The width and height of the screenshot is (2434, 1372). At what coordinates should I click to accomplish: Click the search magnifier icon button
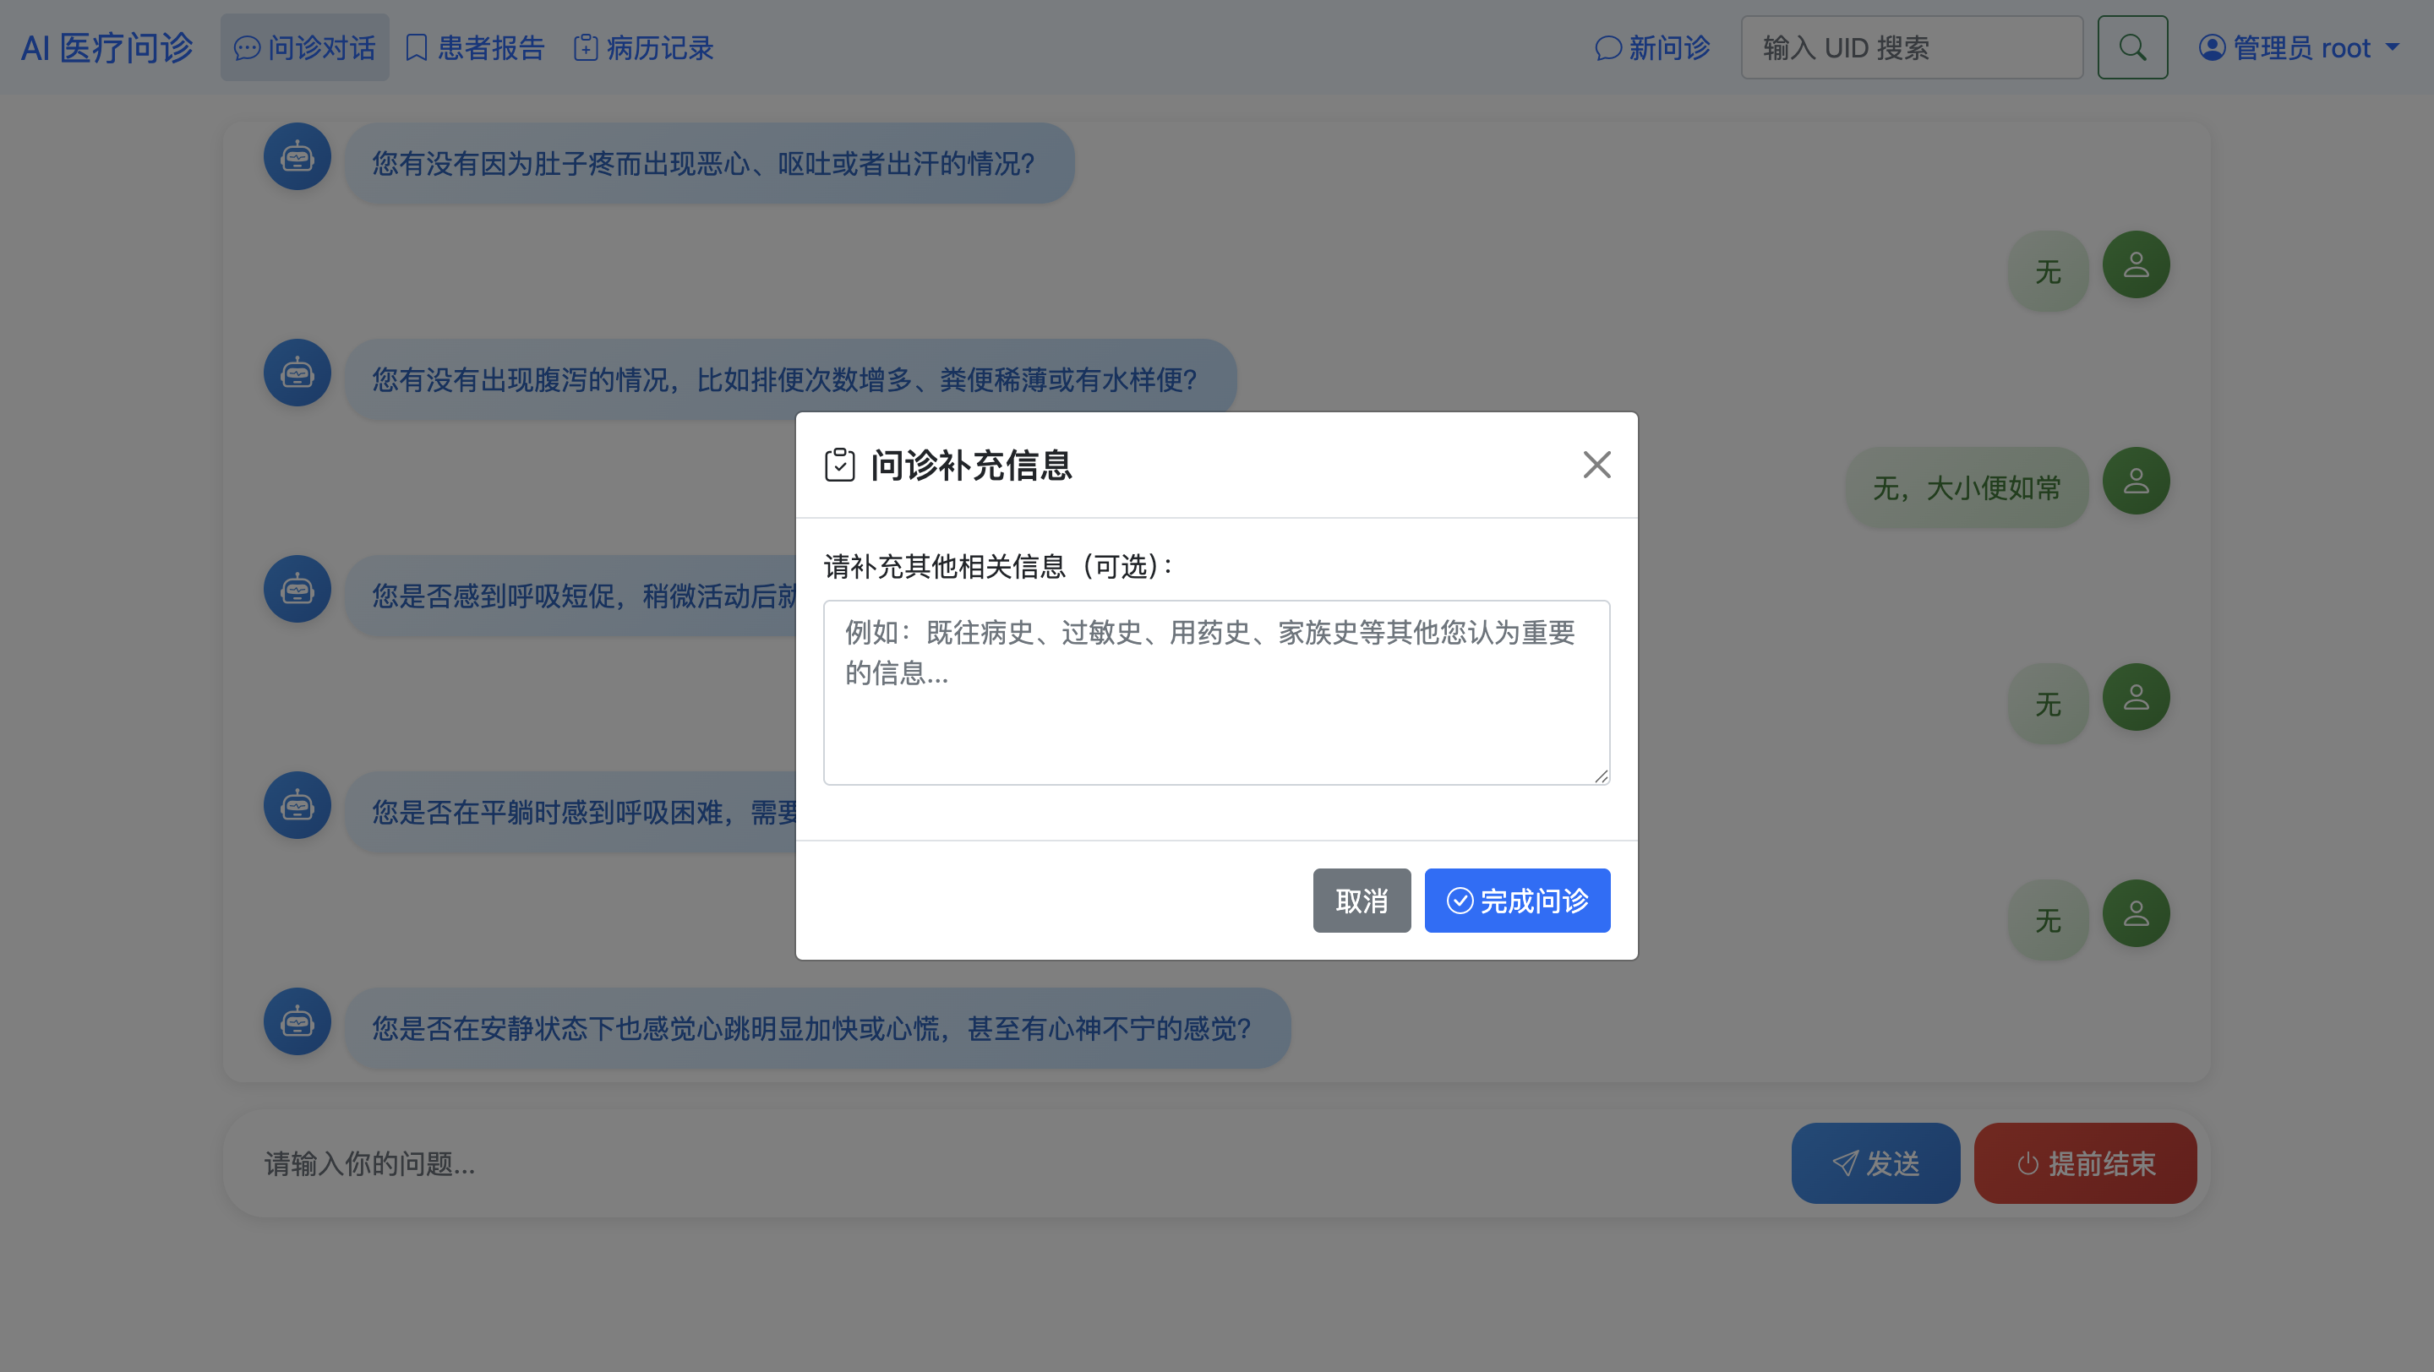pos(2131,47)
